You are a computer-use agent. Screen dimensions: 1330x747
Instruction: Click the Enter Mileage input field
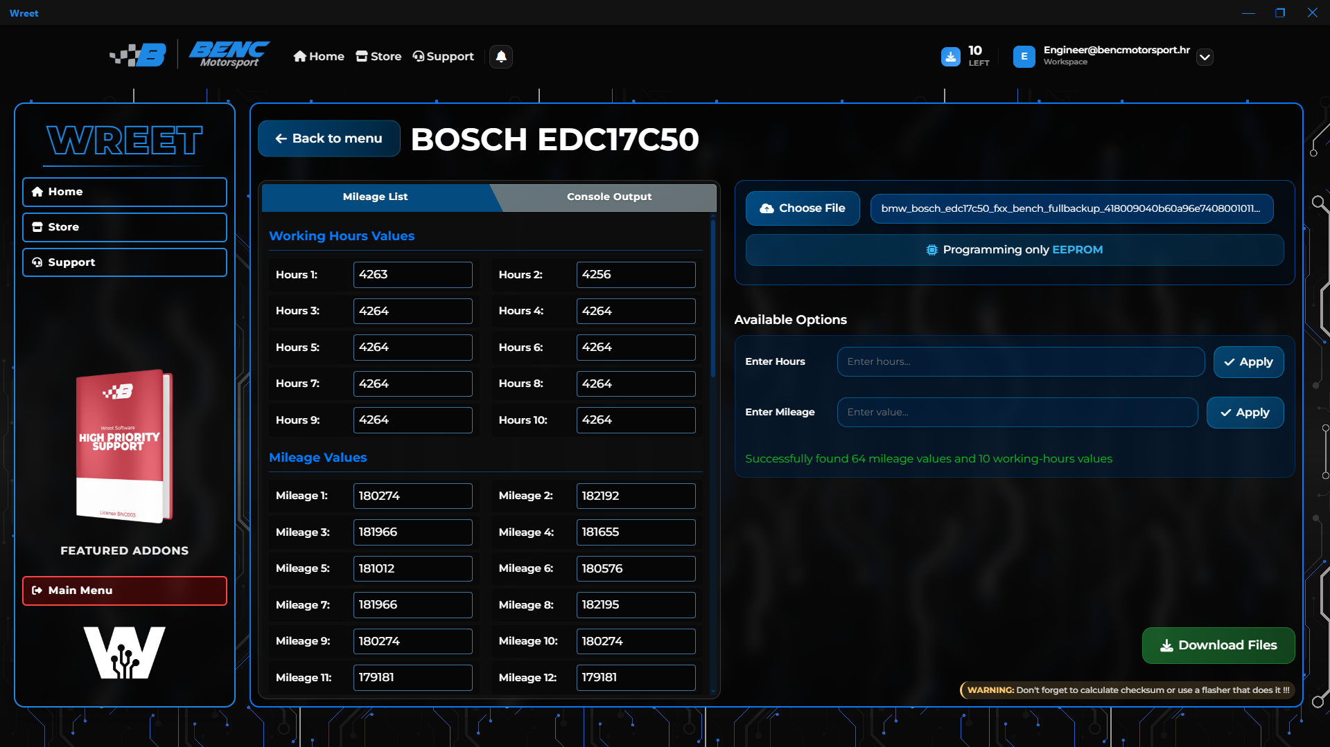click(x=1017, y=412)
